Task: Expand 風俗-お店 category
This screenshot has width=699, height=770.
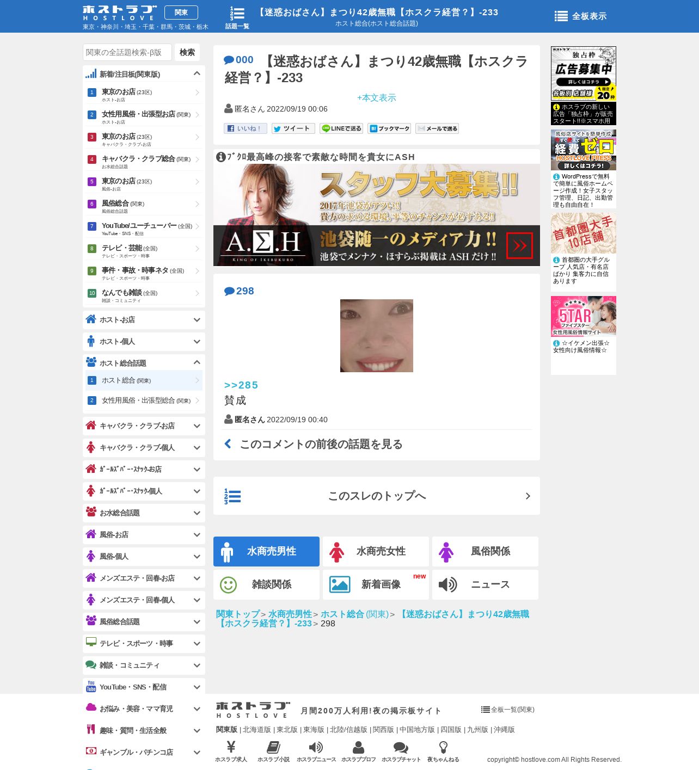Action: point(197,535)
